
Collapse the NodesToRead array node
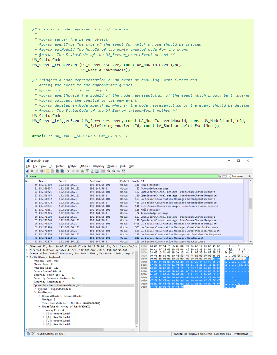pyautogui.click(x=39, y=306)
